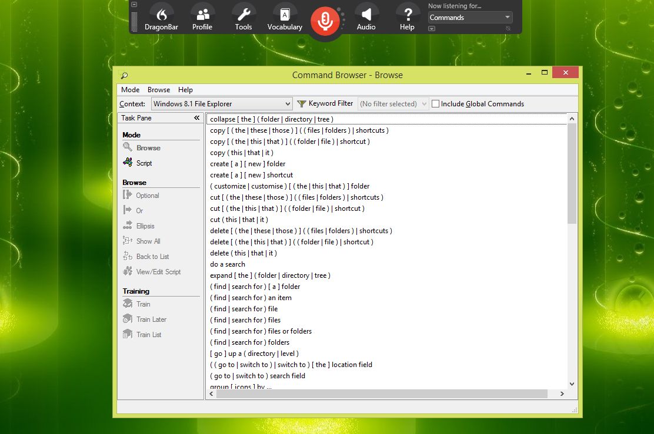
Task: Select 'create [ a ] [ new ] shortcut' command
Action: [386, 175]
